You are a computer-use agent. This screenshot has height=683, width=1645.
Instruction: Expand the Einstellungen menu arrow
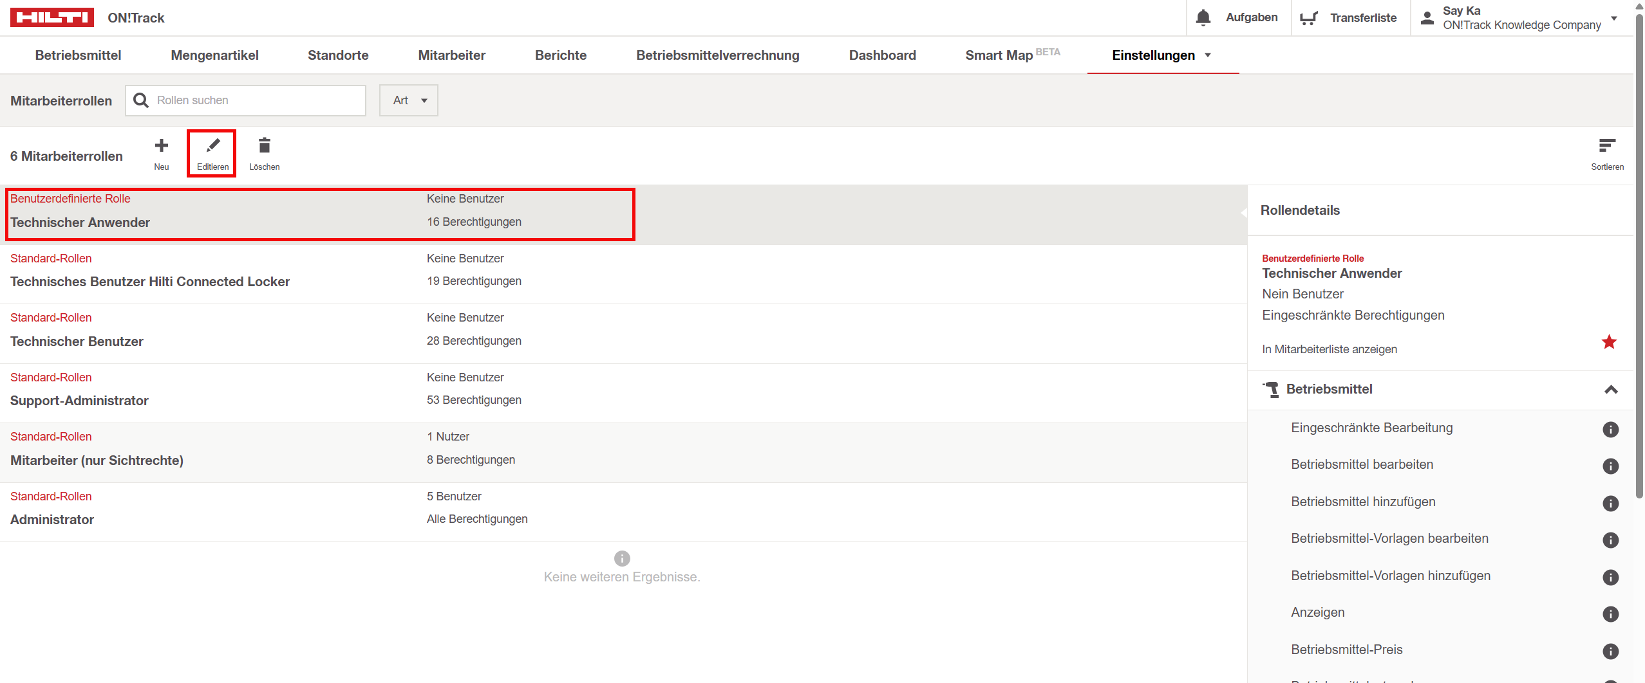[x=1208, y=55]
